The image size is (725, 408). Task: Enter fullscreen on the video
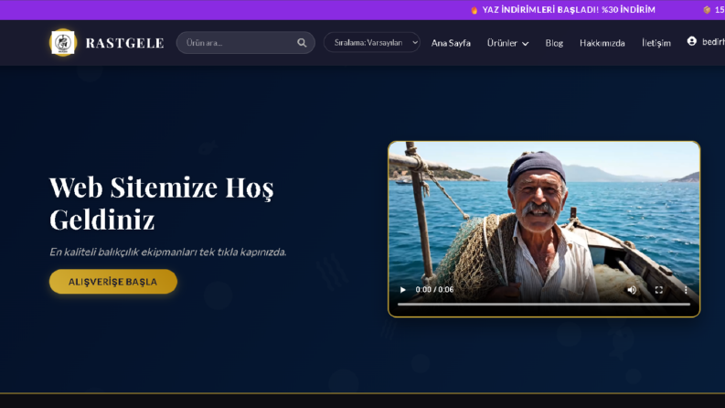659,290
